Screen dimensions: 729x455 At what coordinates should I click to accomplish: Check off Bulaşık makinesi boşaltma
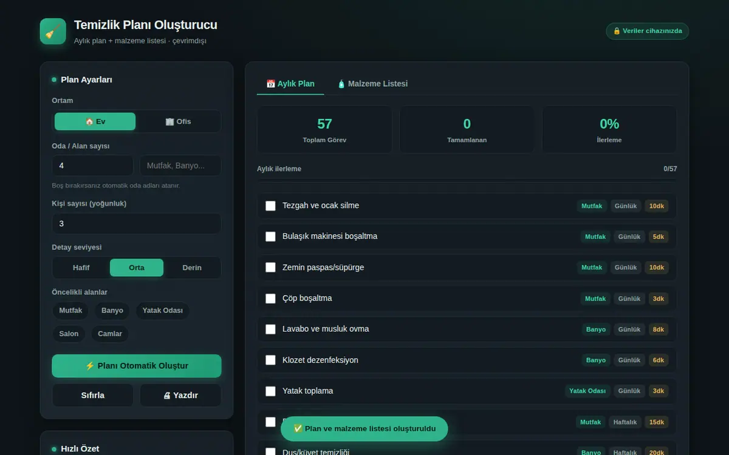tap(270, 237)
